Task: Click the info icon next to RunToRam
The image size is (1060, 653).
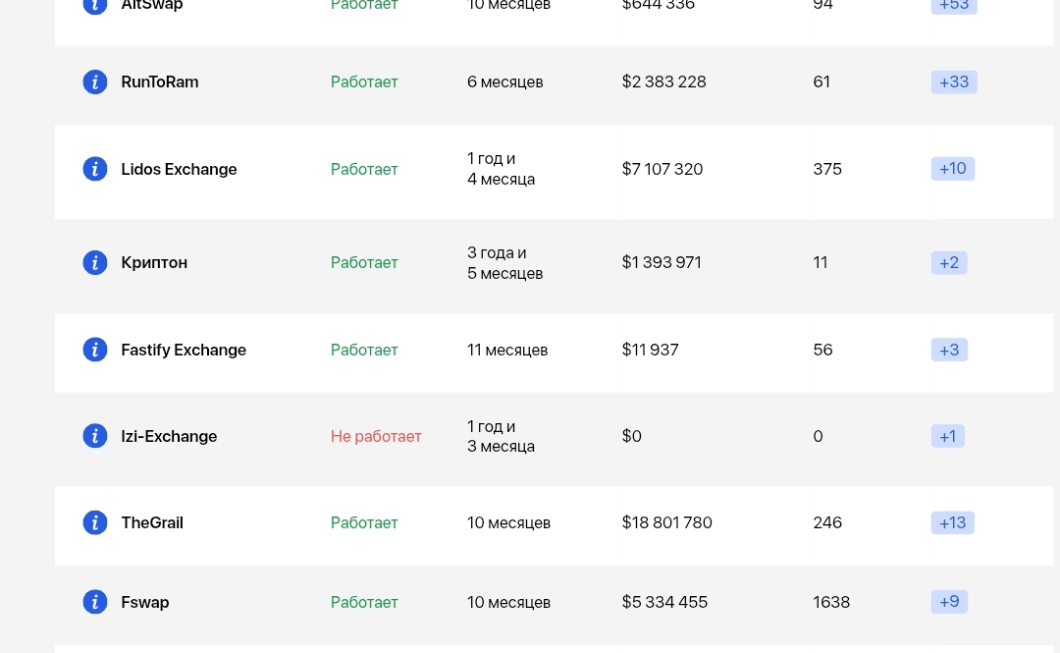Action: point(95,82)
